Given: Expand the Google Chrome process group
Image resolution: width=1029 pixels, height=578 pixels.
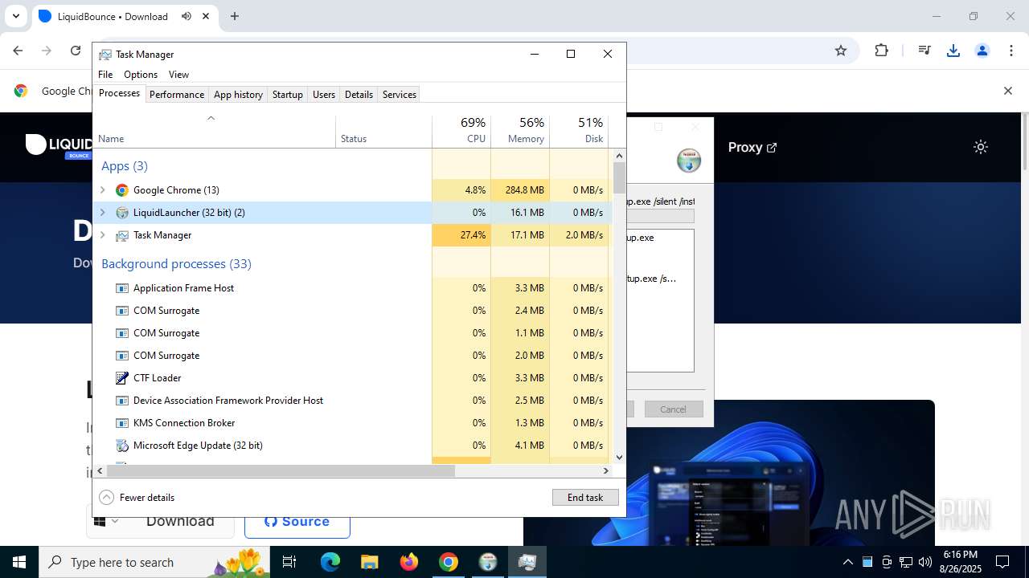Looking at the screenshot, I should tap(102, 190).
